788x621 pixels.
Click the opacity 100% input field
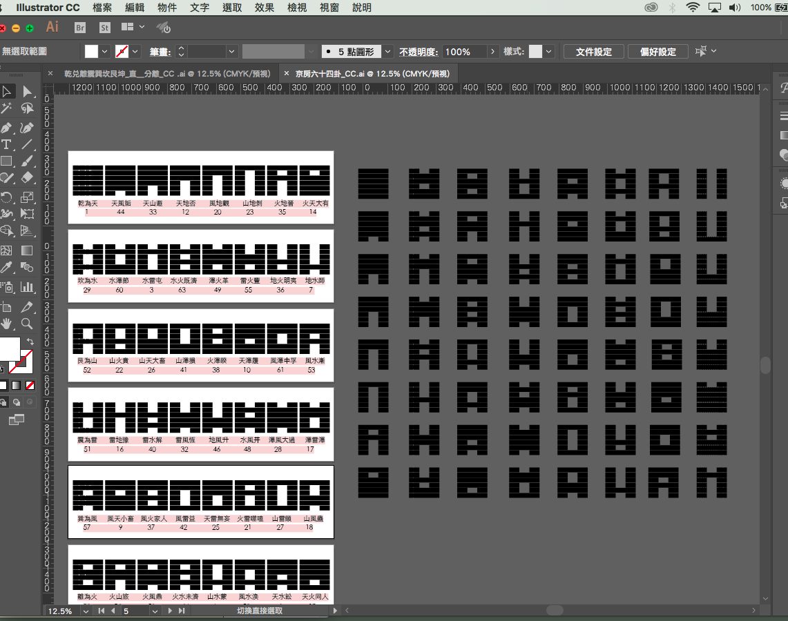(465, 52)
